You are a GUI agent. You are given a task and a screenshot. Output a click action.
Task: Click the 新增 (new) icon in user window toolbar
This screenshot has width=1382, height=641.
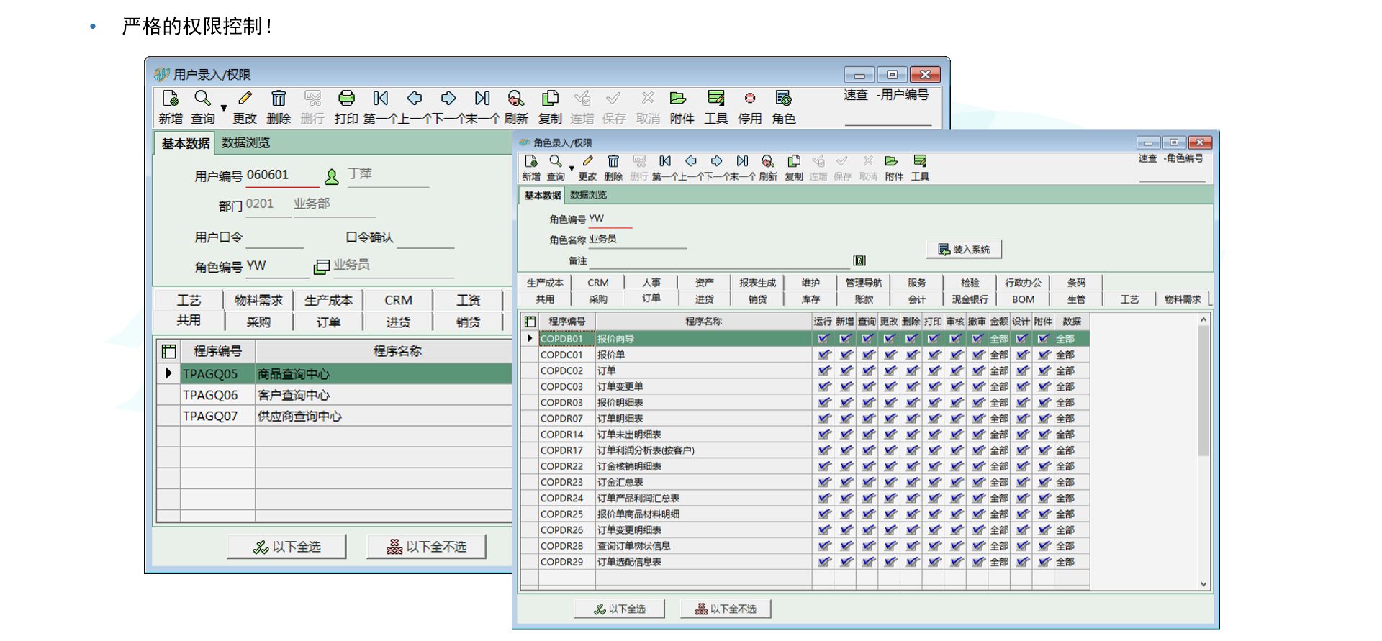[170, 99]
